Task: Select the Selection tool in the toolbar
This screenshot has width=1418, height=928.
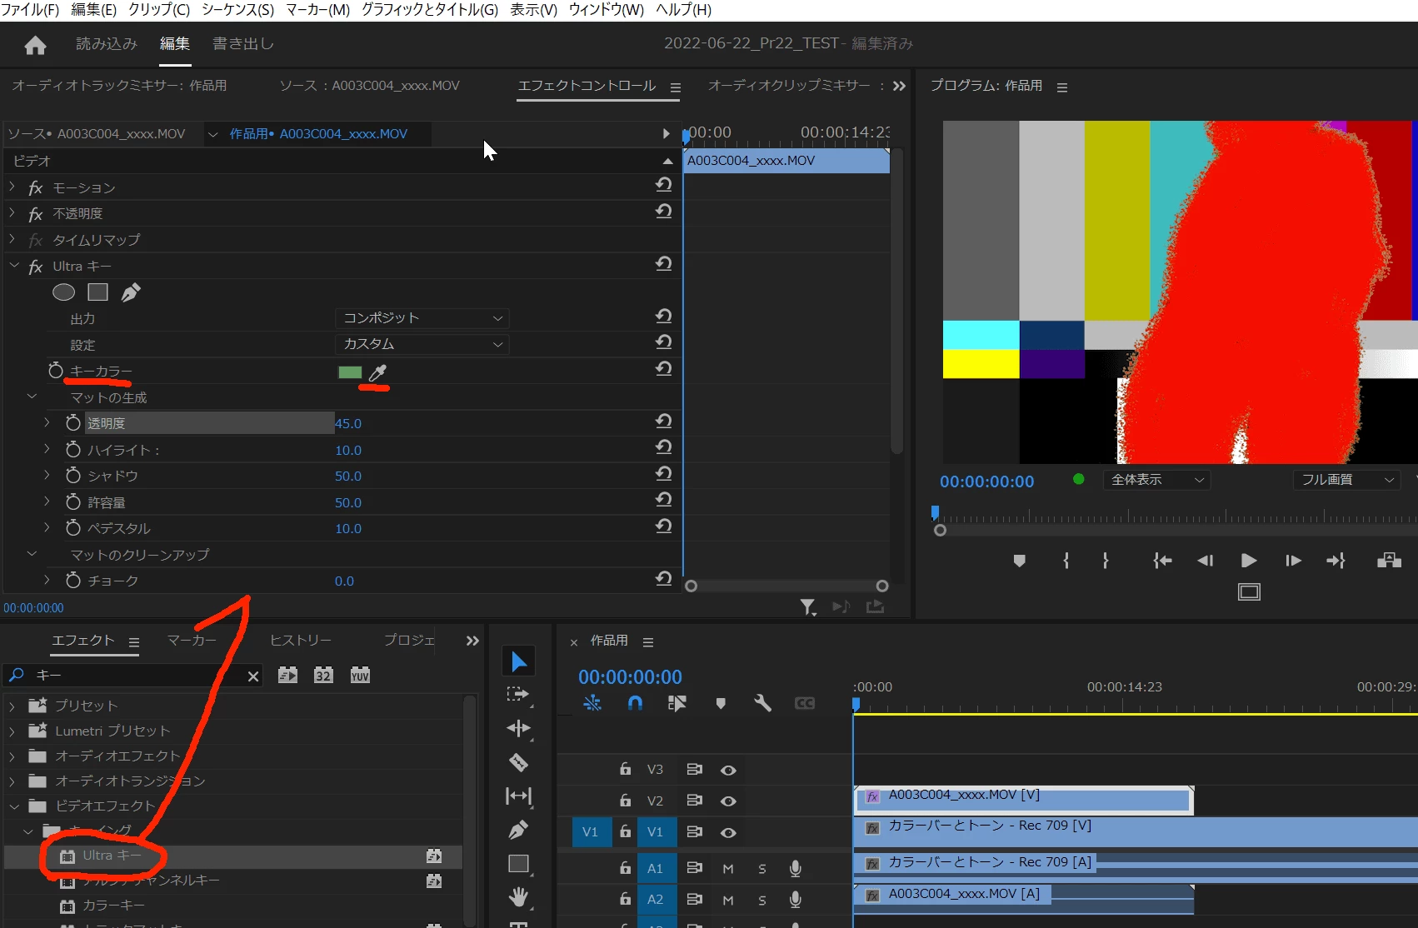Action: pyautogui.click(x=518, y=661)
